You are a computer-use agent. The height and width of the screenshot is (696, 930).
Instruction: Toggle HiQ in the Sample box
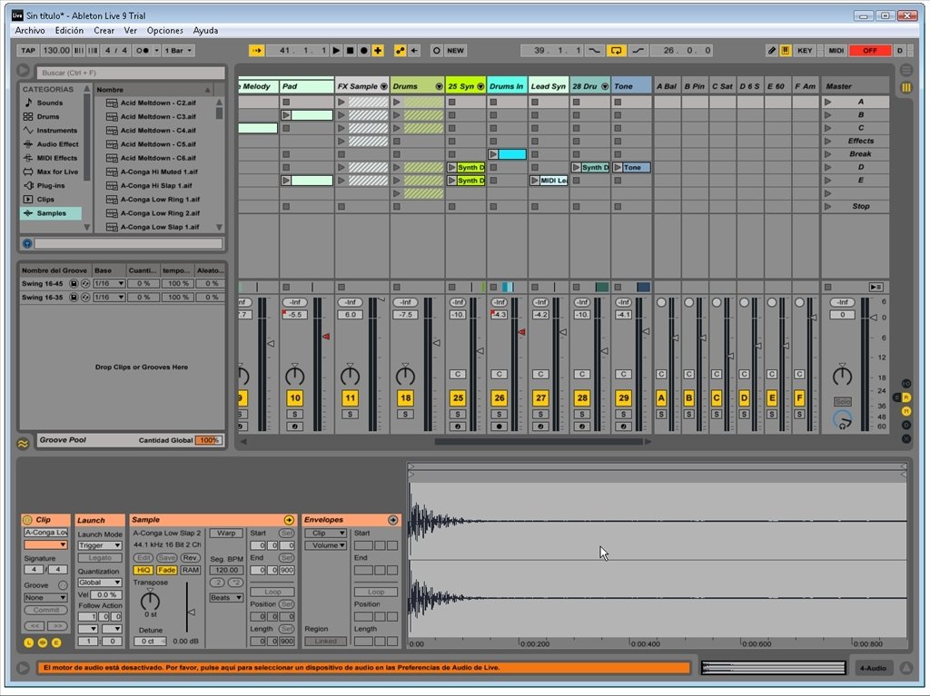pos(143,570)
